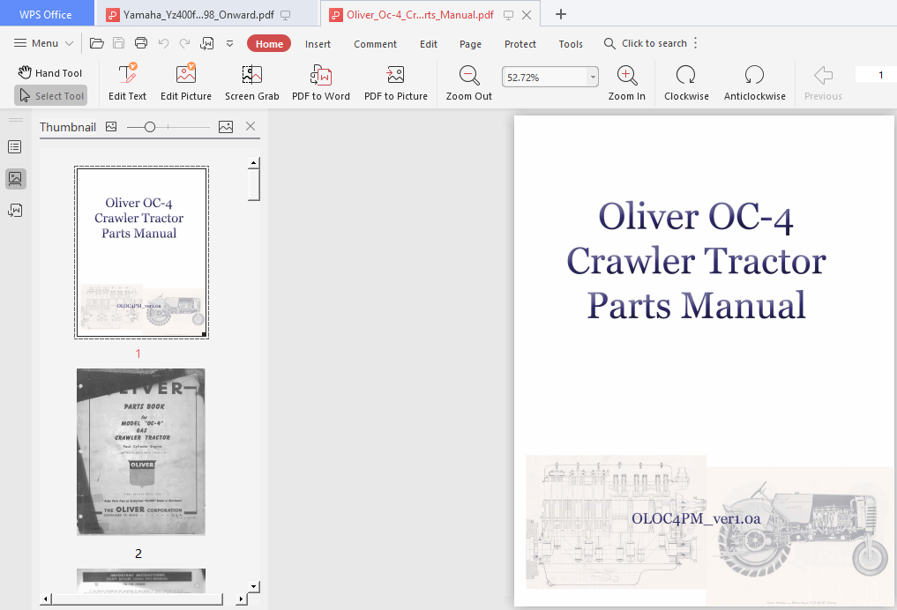
Task: Rotate page Clockwise
Action: tap(686, 82)
